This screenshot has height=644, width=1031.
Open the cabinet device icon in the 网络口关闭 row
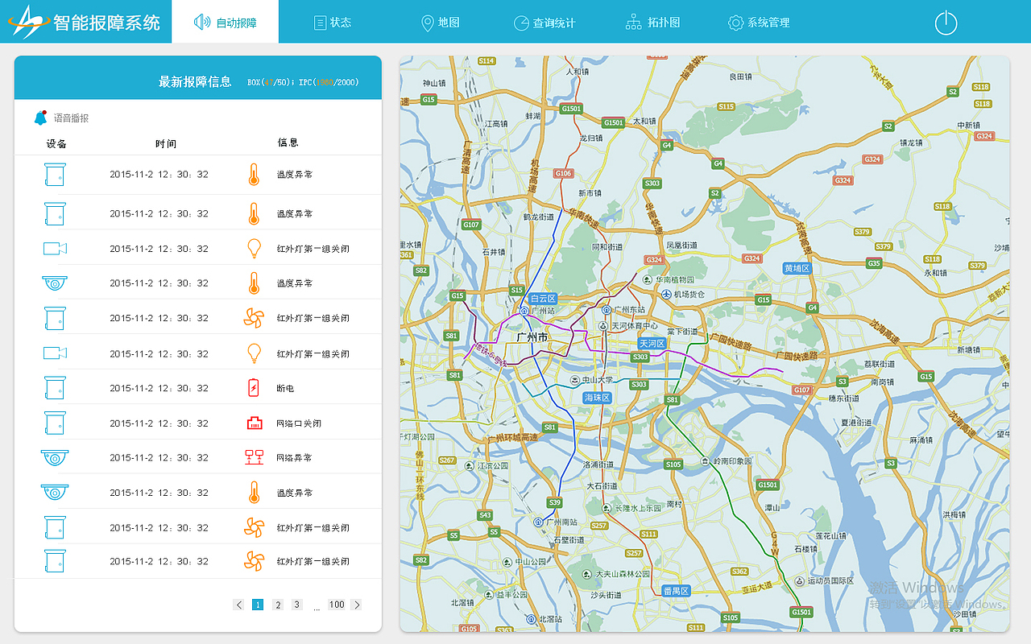pyautogui.click(x=55, y=423)
